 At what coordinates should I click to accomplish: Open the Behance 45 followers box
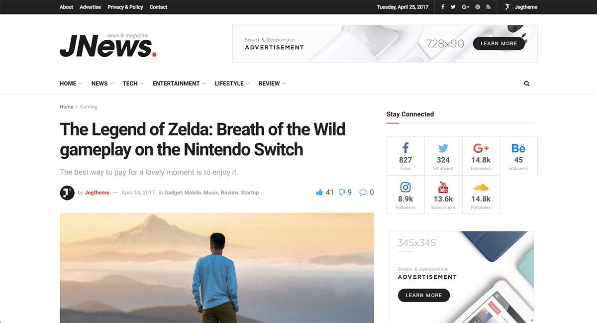pyautogui.click(x=518, y=156)
